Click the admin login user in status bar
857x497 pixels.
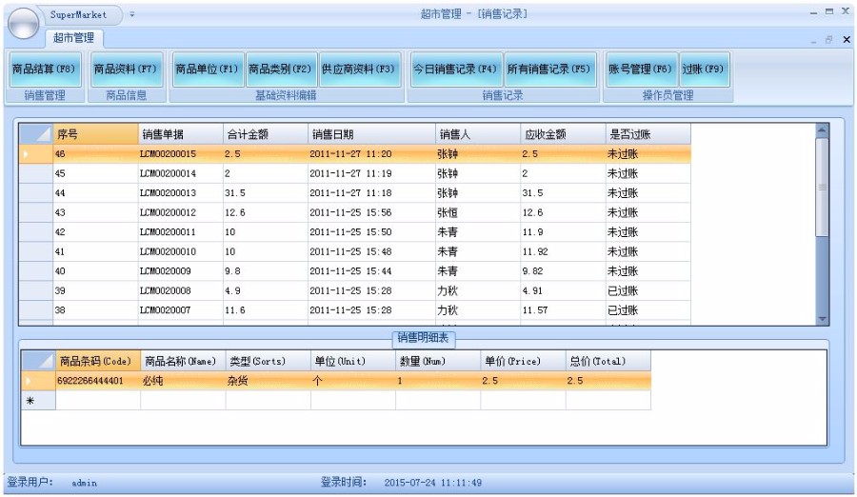(x=84, y=483)
